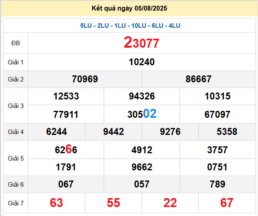258x216 pixels.
Task: Select red number 63 in Giải 7
Action: [x=56, y=203]
